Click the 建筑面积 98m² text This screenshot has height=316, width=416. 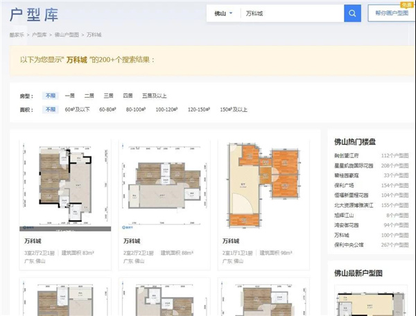[276, 253]
